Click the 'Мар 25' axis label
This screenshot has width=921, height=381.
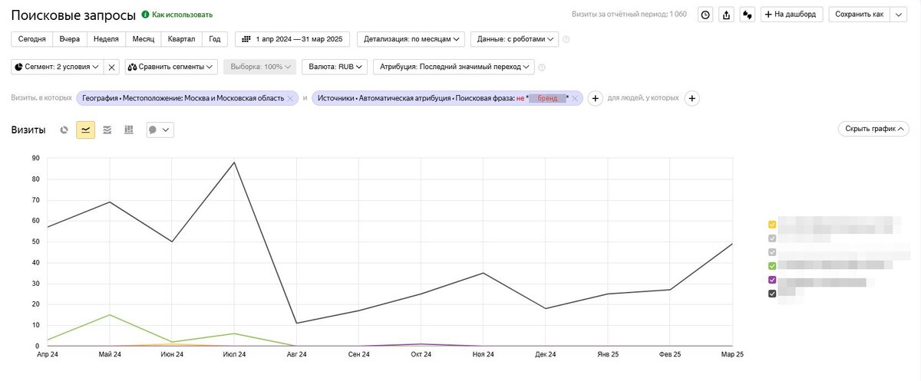coord(732,355)
